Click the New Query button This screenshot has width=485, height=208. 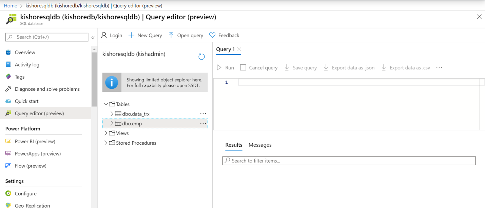145,35
